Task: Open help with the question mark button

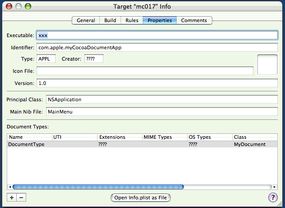Action: (273, 198)
